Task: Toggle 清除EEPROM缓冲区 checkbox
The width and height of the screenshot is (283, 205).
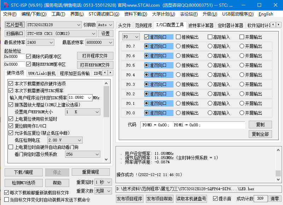Action: (x=46, y=64)
